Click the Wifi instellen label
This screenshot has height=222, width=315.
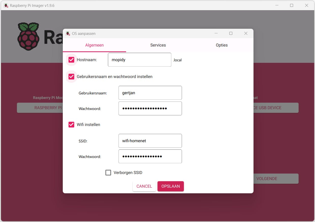coord(88,125)
